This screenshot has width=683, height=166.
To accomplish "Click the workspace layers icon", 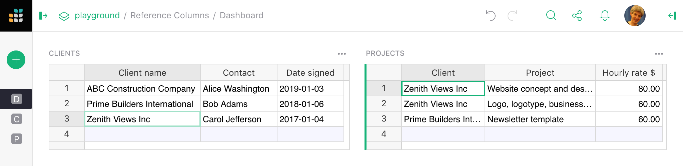I will pos(64,16).
